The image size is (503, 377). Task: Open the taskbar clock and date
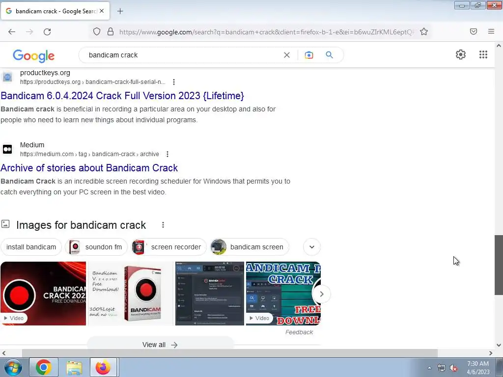(478, 368)
